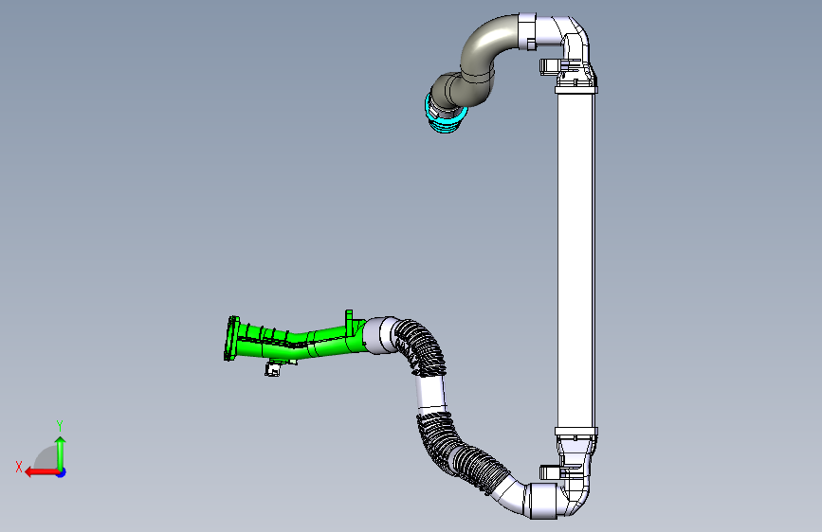Select the white collar joining green pipe to bellows
Image resolution: width=822 pixels, height=532 pixels.
[x=379, y=335]
